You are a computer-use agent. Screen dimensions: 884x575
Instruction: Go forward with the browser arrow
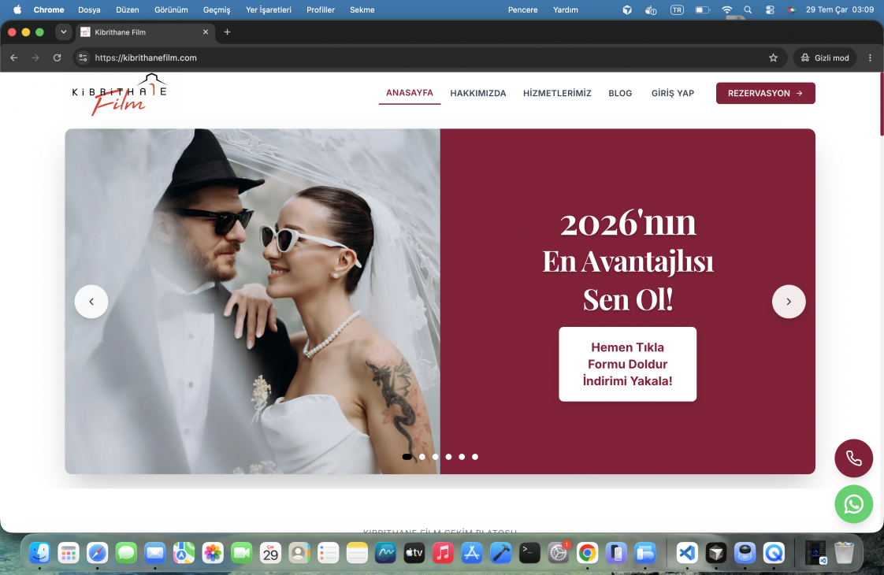click(x=35, y=57)
